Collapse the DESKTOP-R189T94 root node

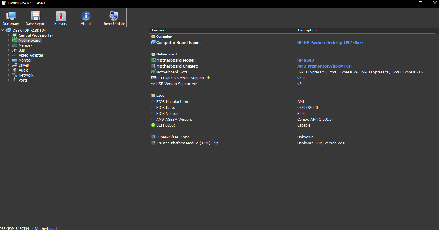[3, 30]
